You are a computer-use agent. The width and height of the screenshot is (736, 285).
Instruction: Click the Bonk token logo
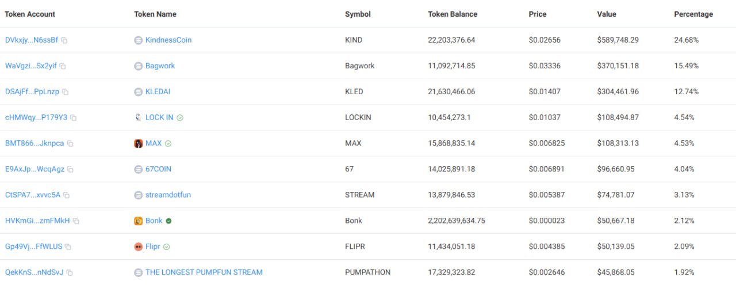(138, 221)
